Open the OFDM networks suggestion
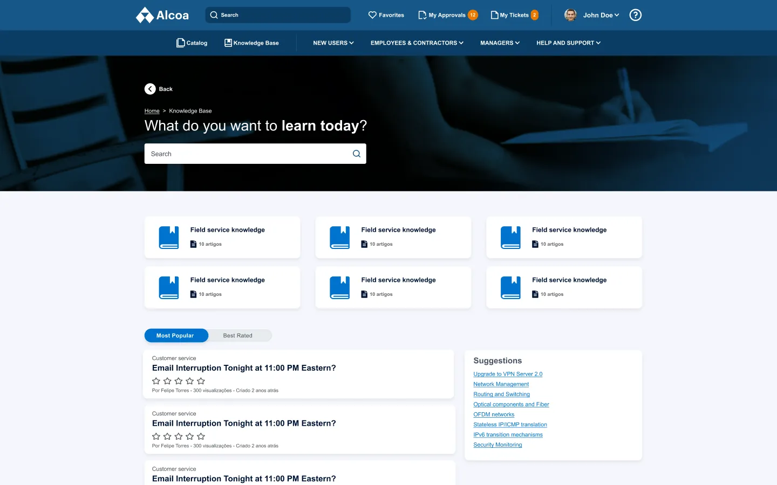 click(494, 414)
